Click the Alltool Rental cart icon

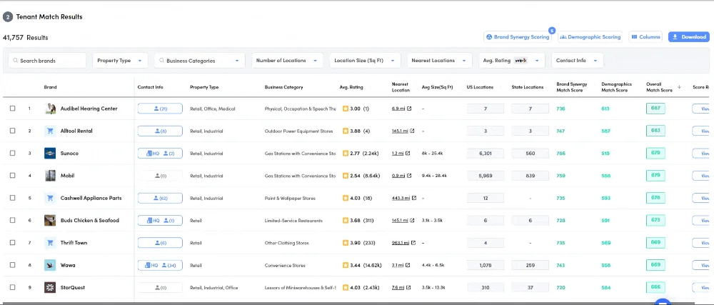coord(50,131)
